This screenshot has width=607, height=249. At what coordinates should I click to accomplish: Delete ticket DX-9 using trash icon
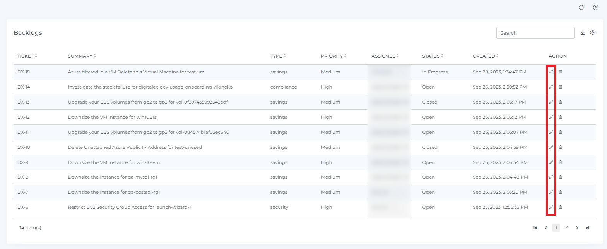coord(560,162)
